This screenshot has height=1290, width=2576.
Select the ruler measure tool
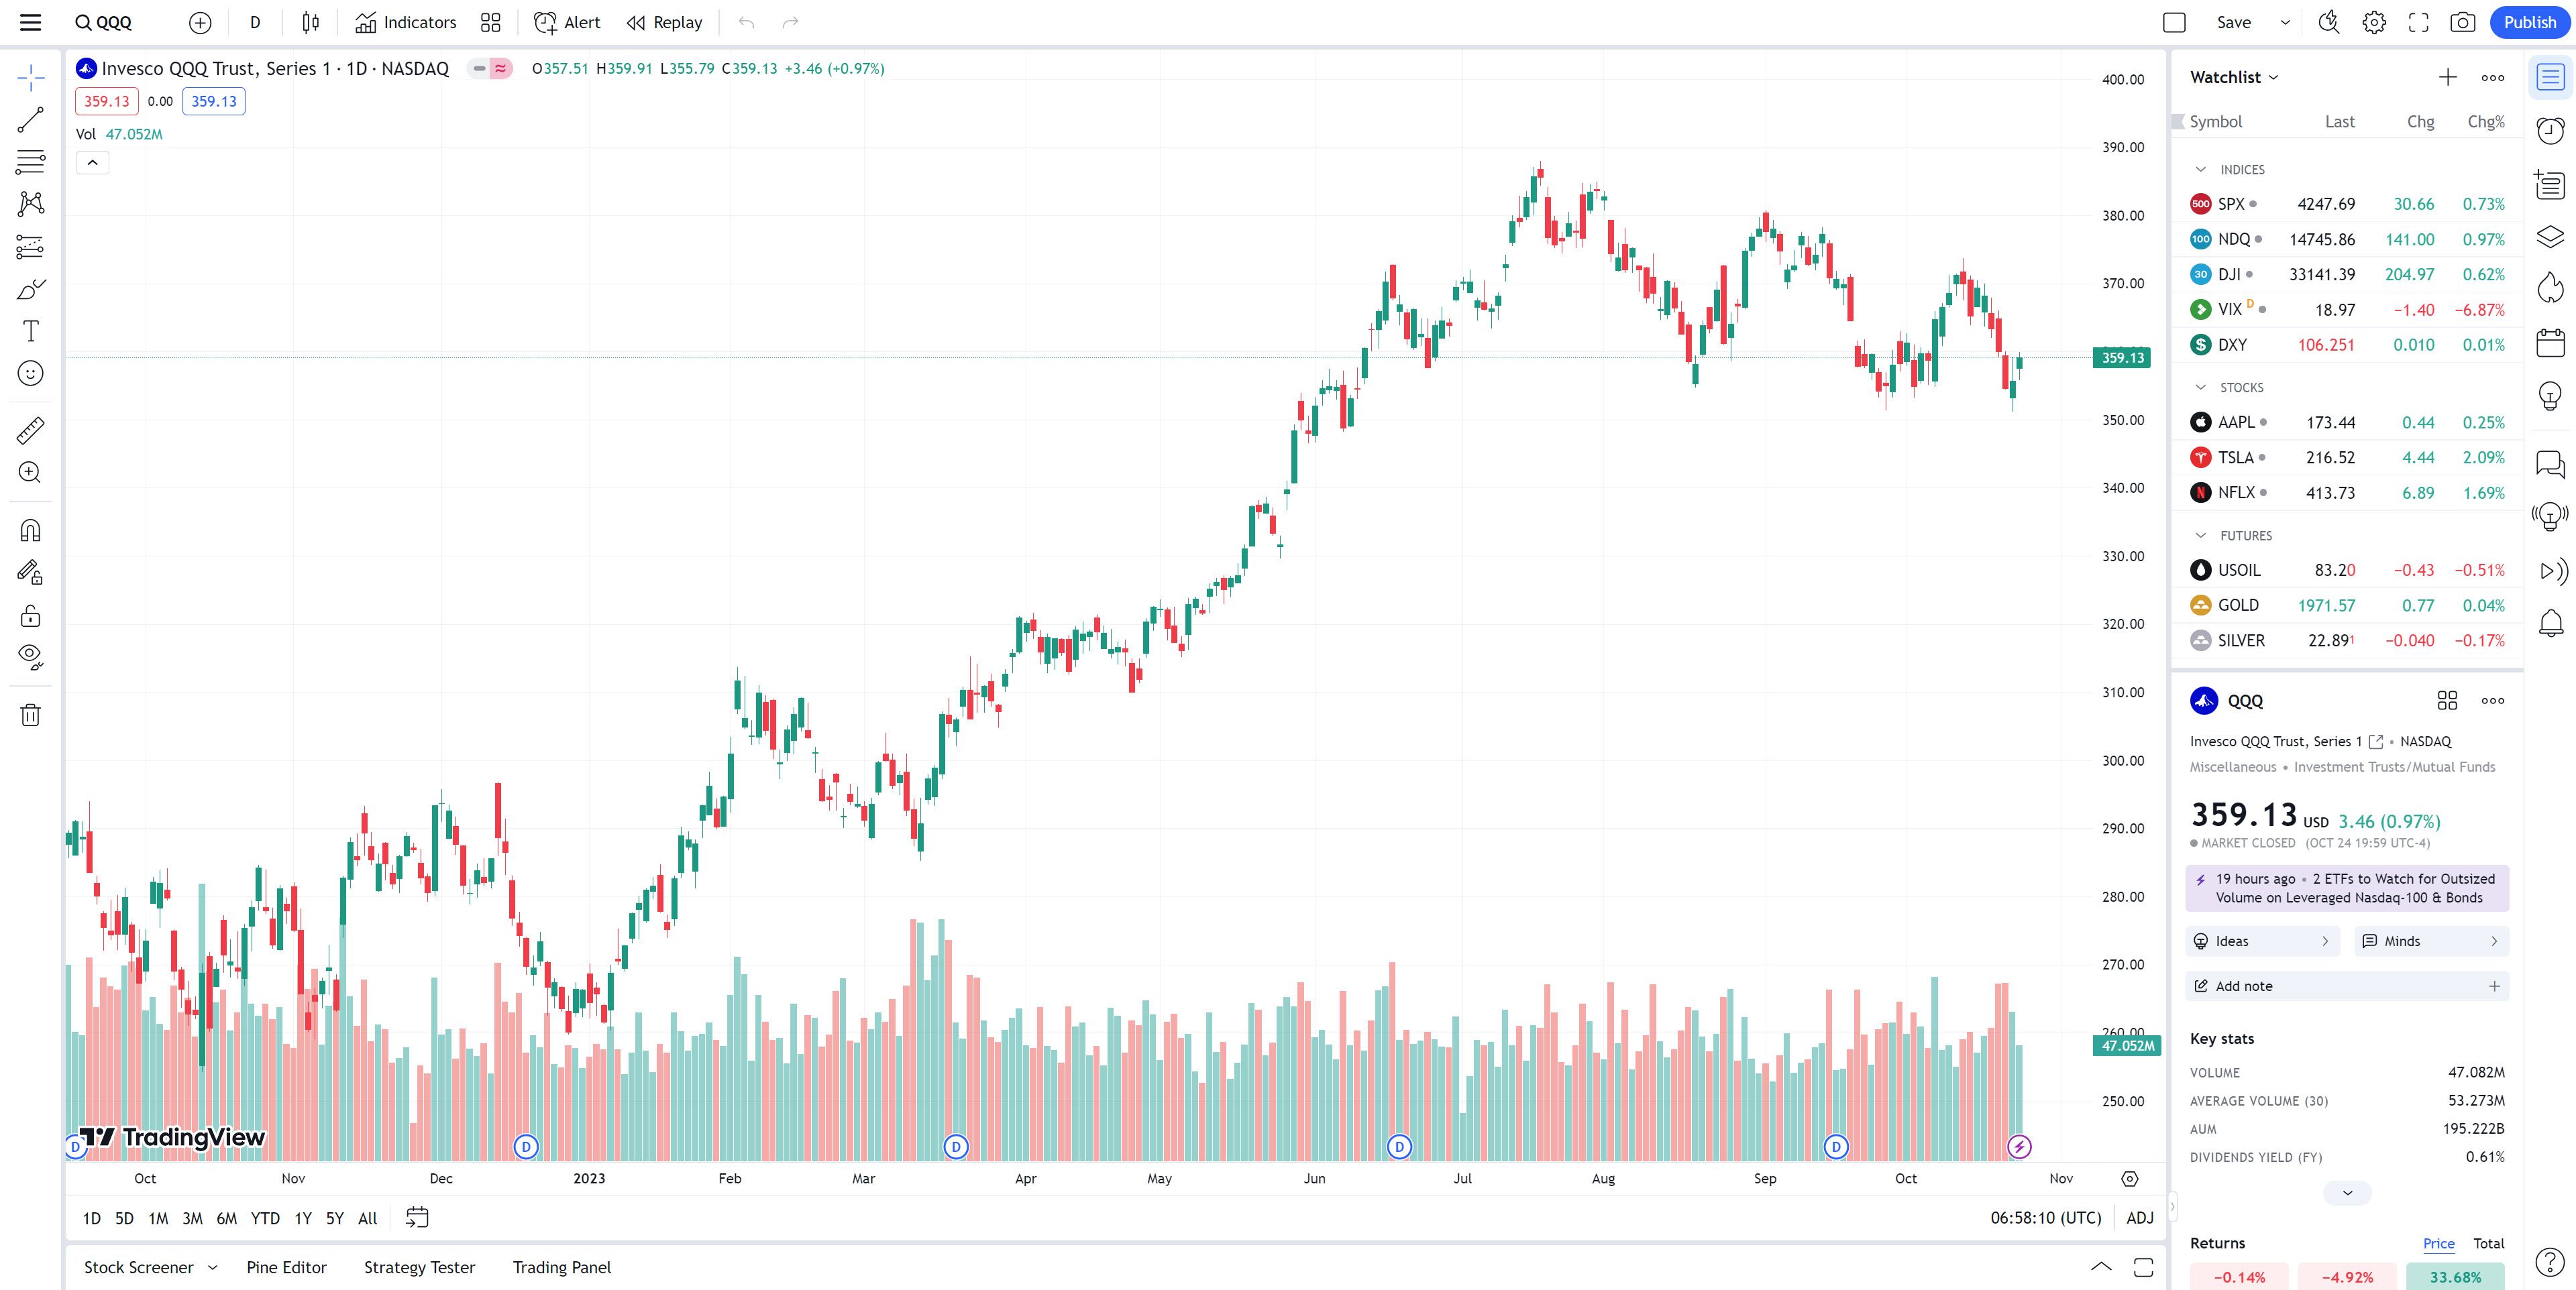tap(31, 430)
